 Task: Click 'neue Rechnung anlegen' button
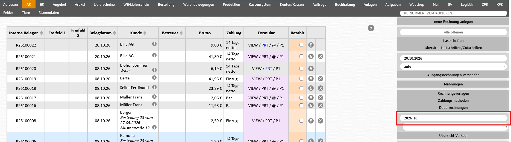[453, 21]
